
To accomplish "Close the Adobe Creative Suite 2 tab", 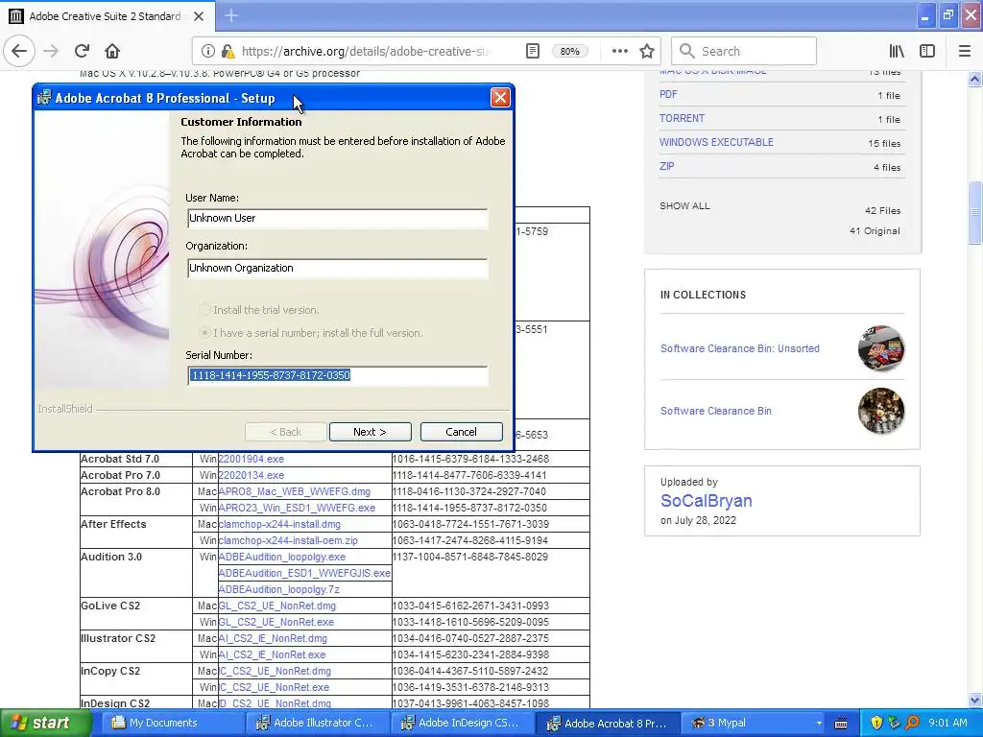I will (x=199, y=16).
